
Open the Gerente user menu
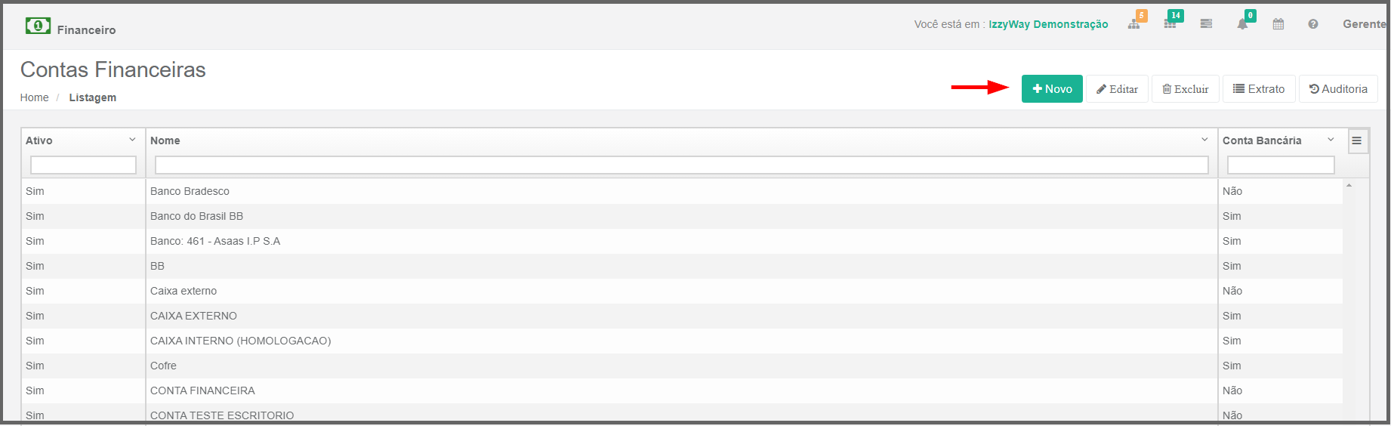(x=1364, y=24)
